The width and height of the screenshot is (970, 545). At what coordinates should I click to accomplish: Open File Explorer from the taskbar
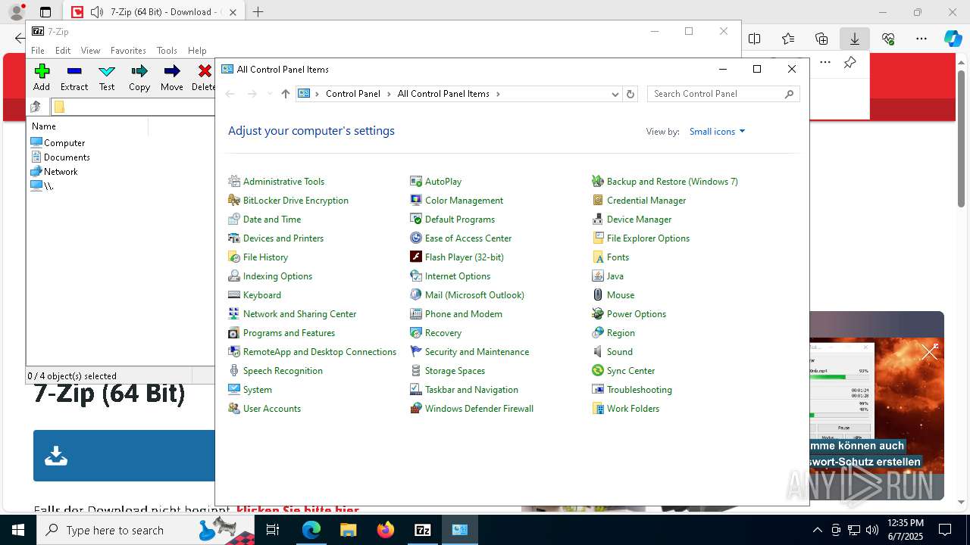pos(349,530)
